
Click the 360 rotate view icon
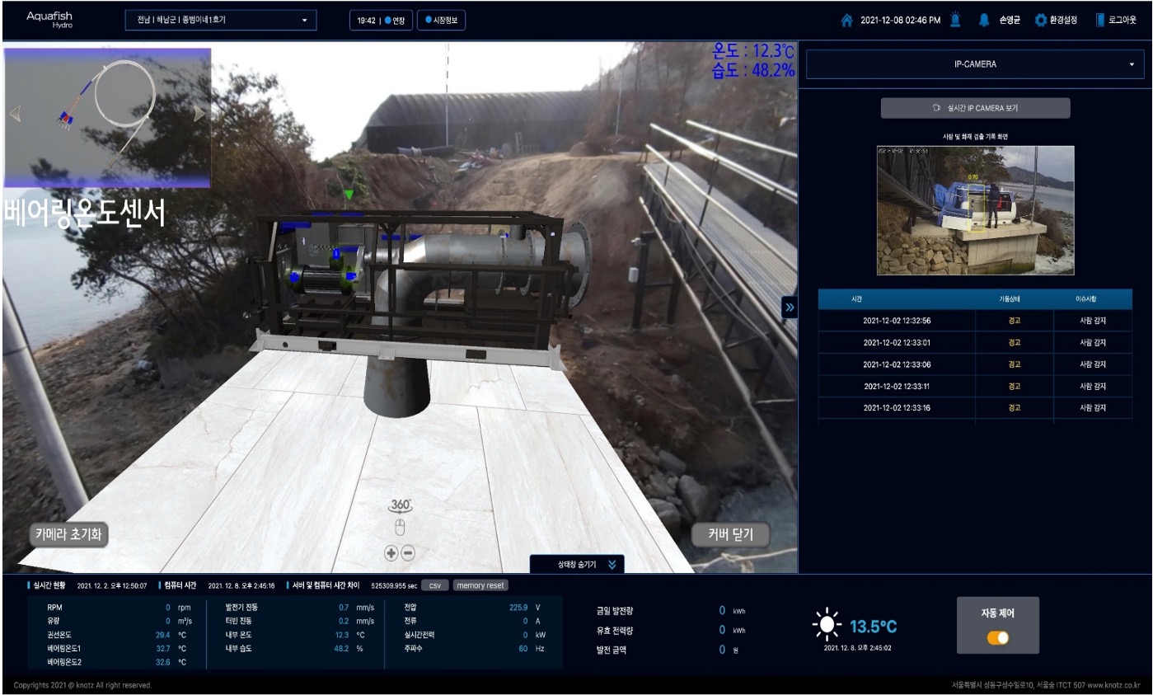pyautogui.click(x=401, y=506)
